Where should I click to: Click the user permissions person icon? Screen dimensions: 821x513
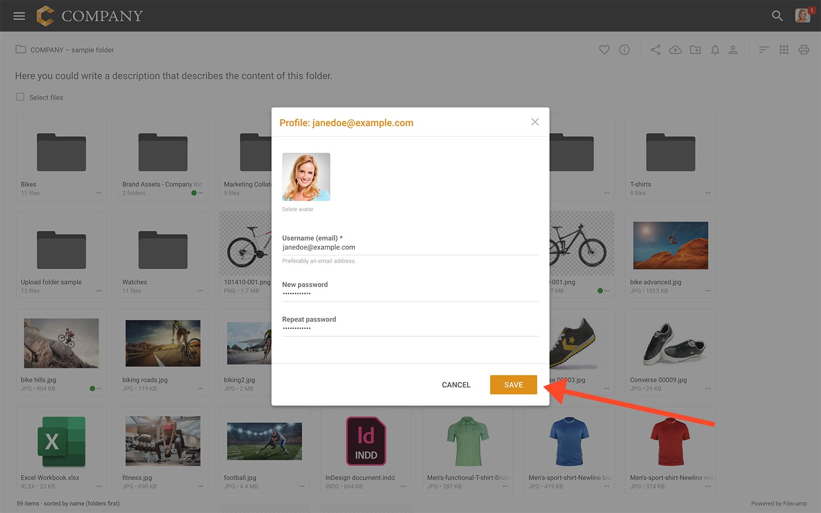(733, 50)
